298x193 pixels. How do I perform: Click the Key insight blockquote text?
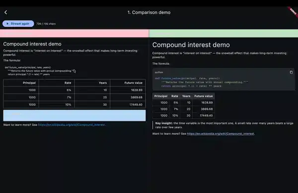point(224,125)
